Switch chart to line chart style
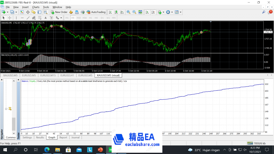This screenshot has width=274, height=154. (122, 12)
